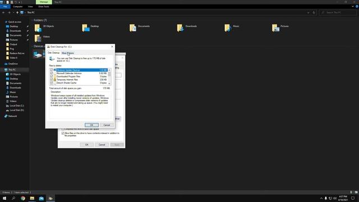Open the File ribbon menu
The height and width of the screenshot is (202, 359).
pyautogui.click(x=5, y=7)
